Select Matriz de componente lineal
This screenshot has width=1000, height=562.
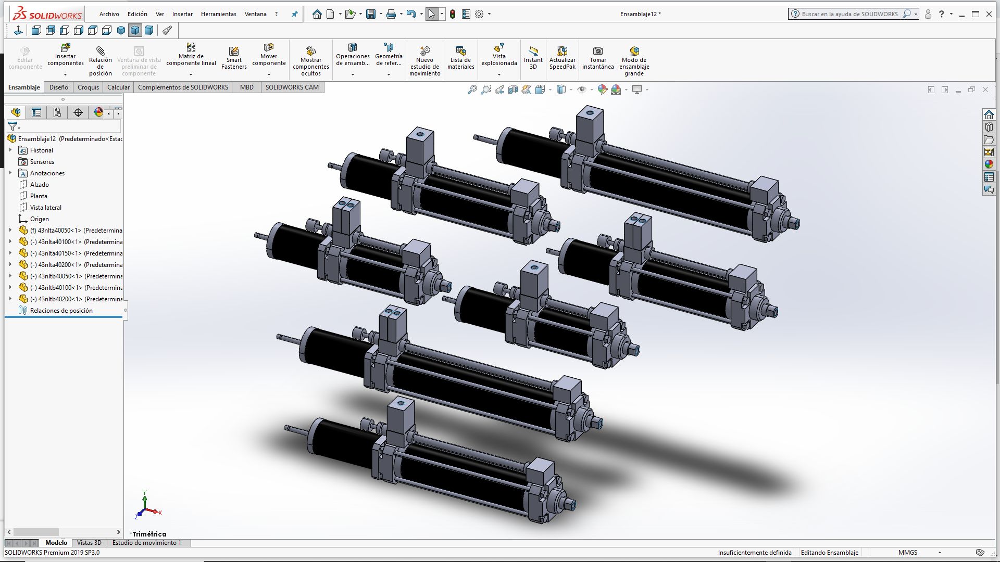(191, 56)
